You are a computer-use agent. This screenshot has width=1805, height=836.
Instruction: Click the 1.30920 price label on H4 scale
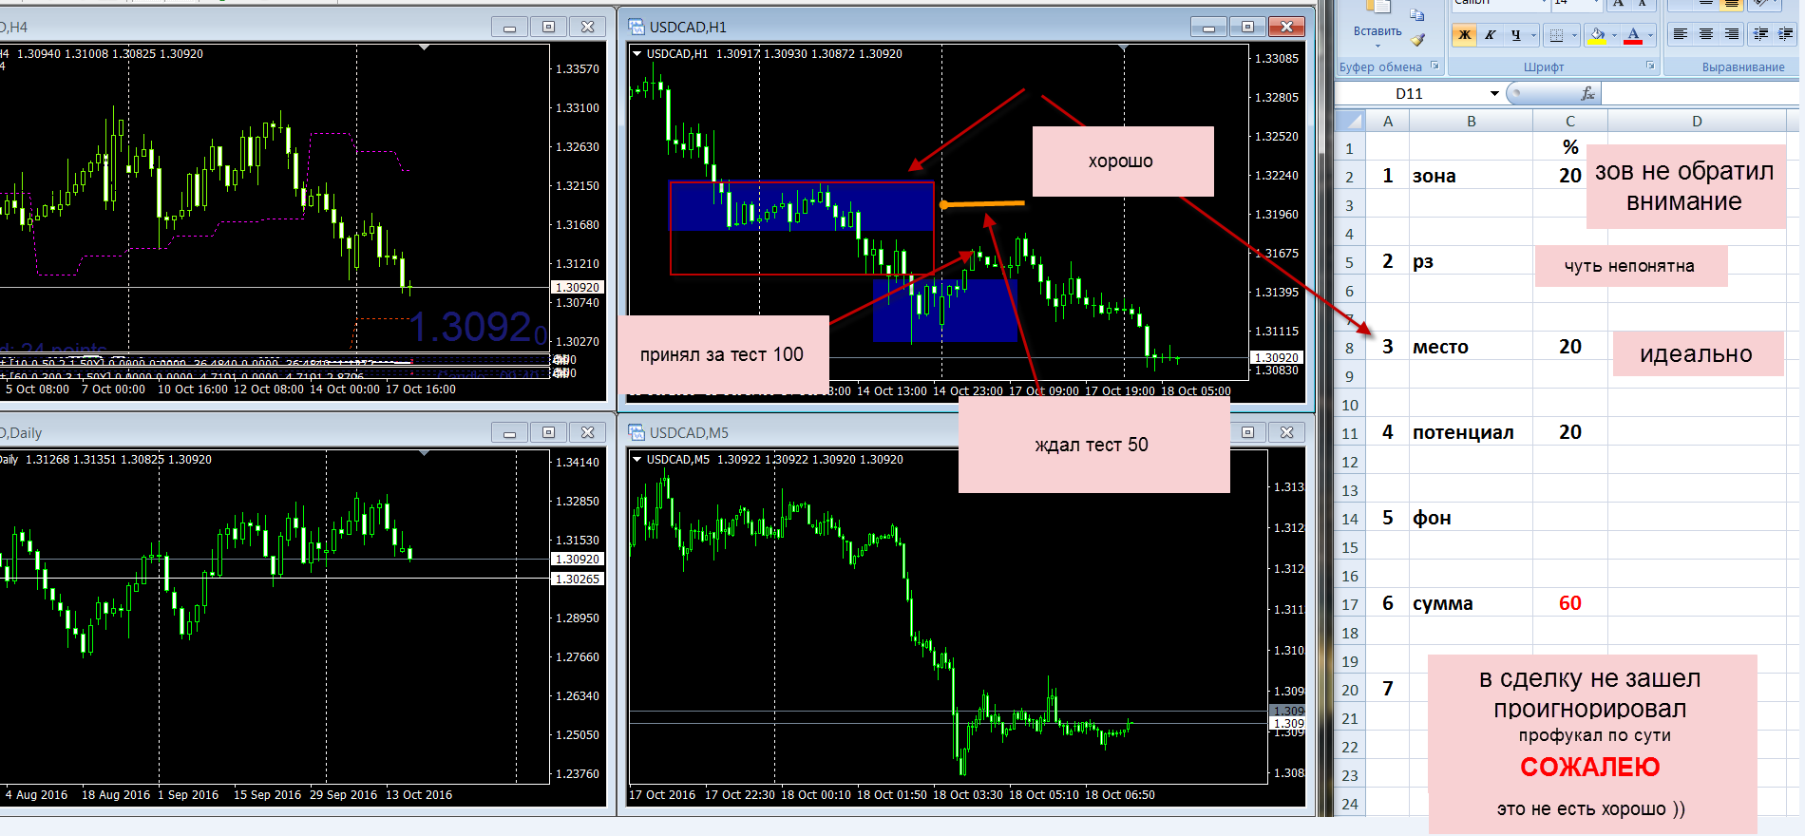pyautogui.click(x=578, y=287)
